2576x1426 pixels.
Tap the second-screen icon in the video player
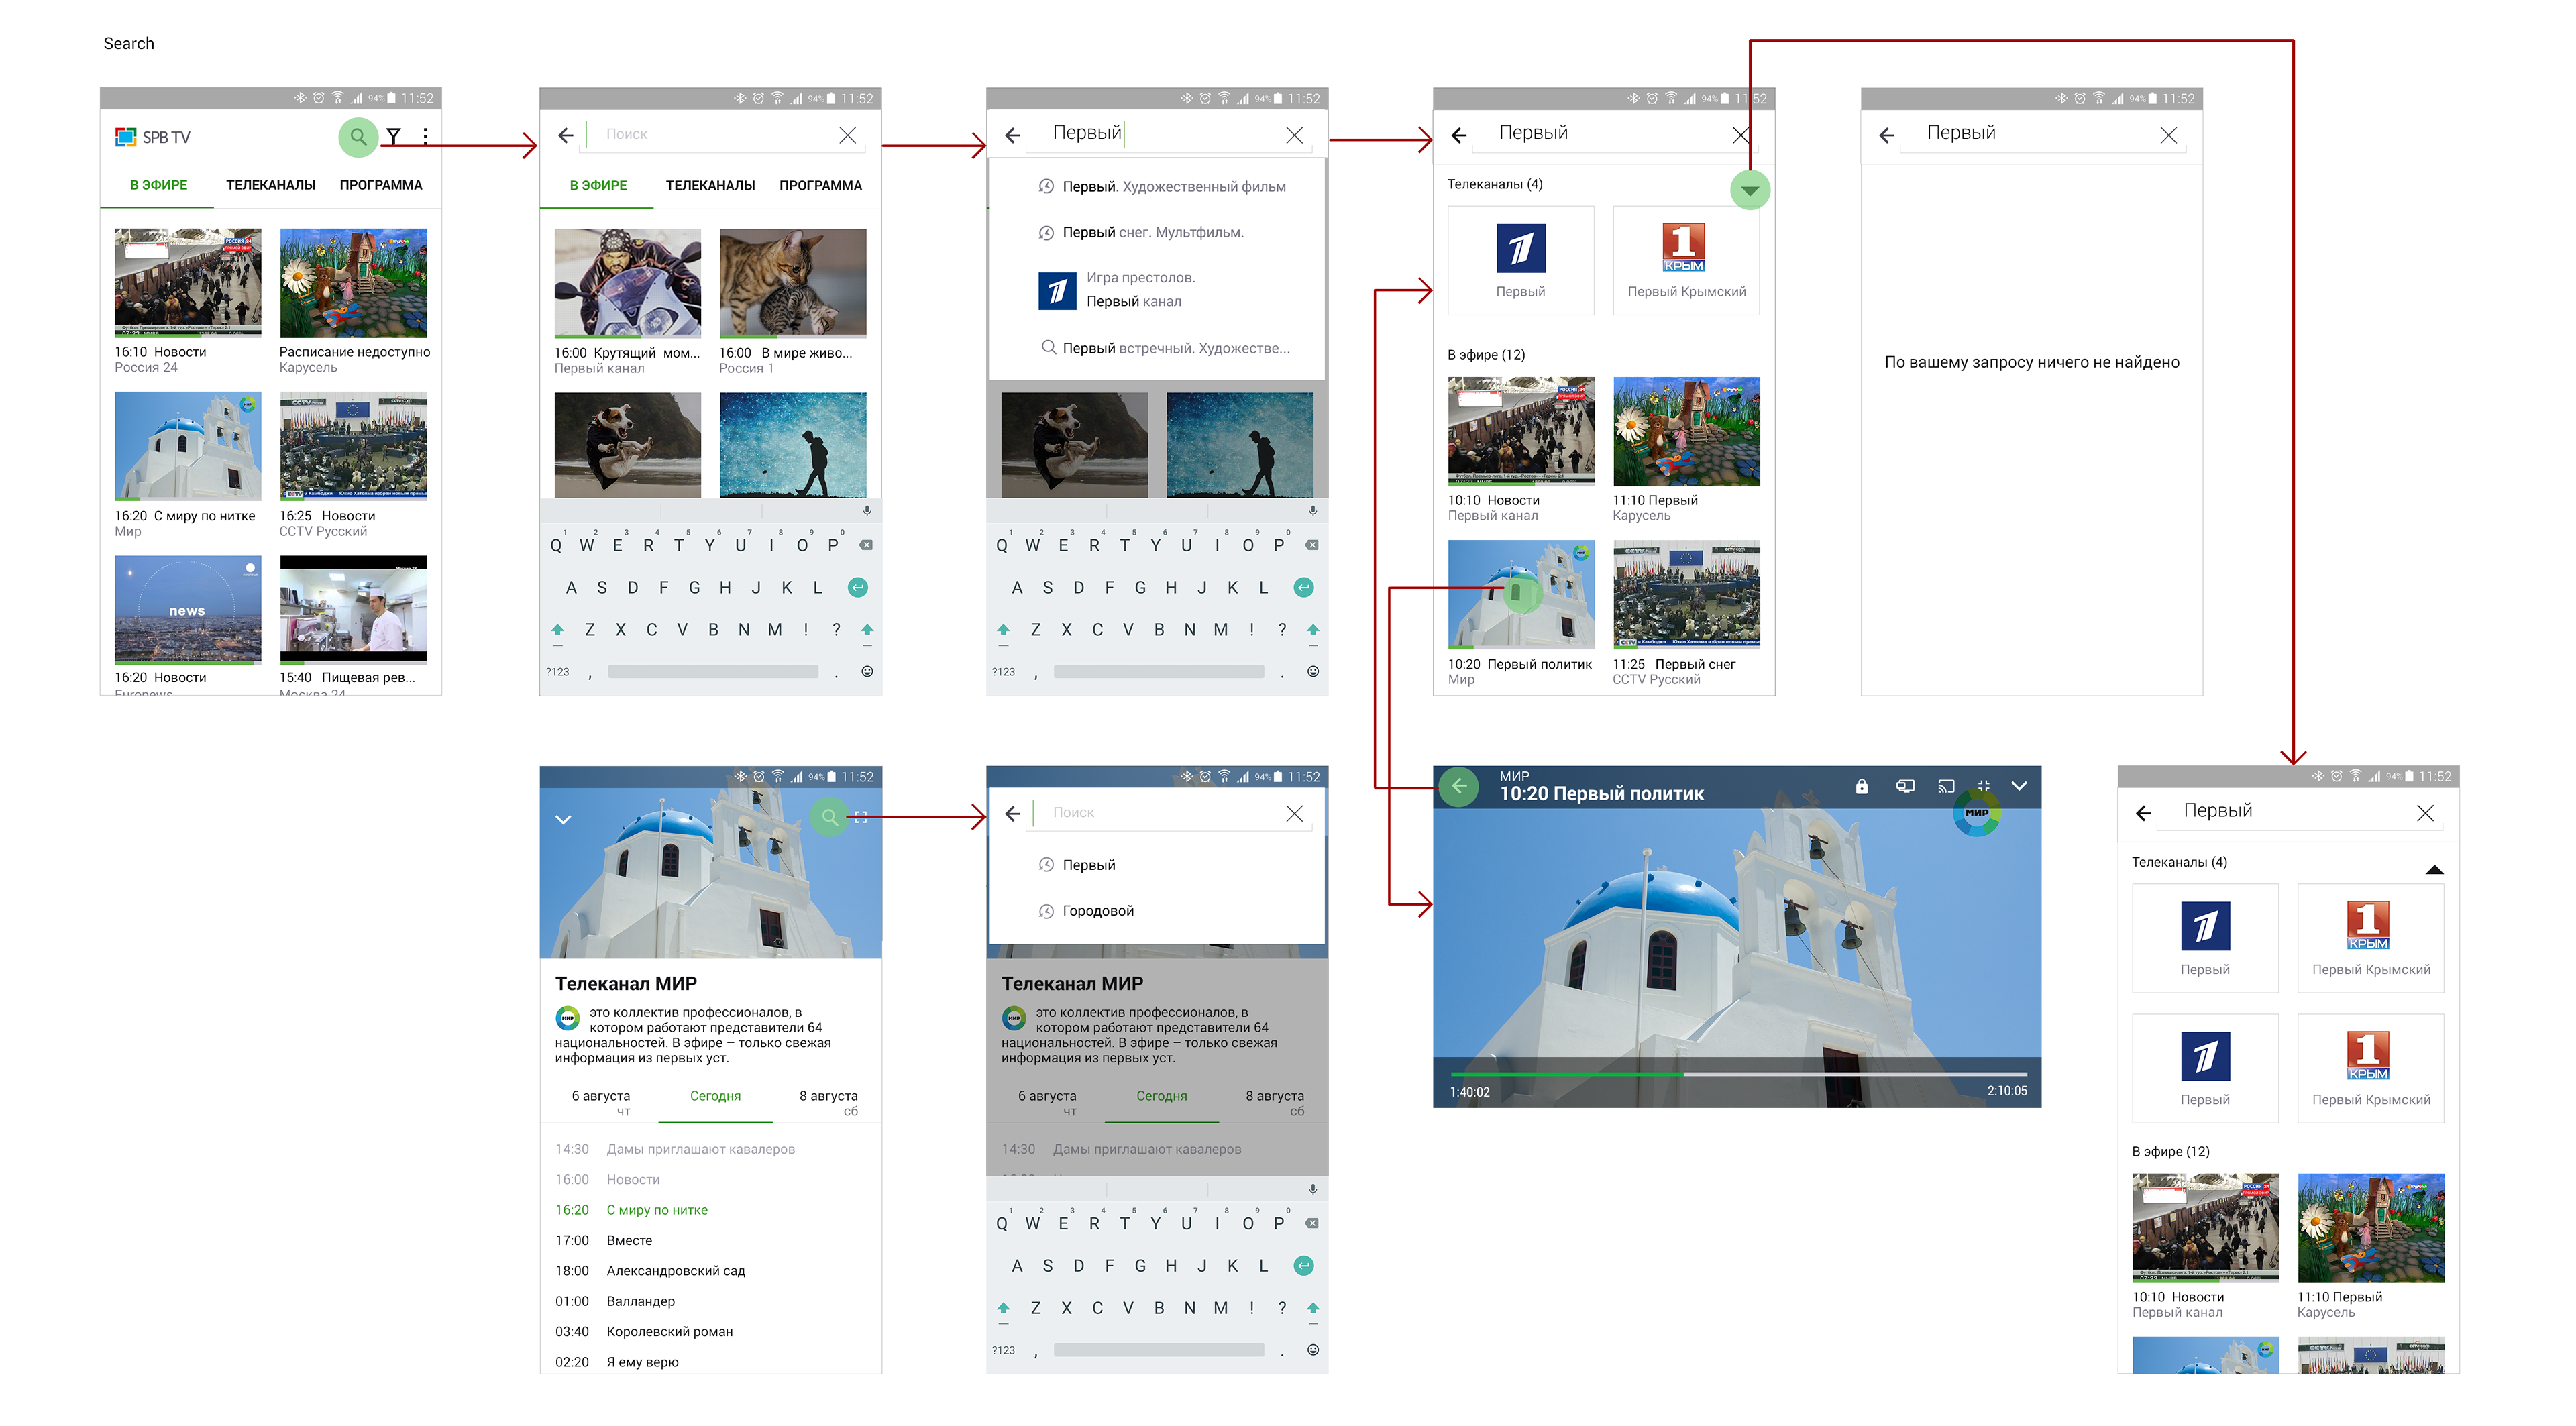[1905, 786]
